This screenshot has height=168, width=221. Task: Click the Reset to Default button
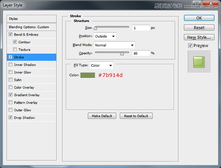coord(136,116)
